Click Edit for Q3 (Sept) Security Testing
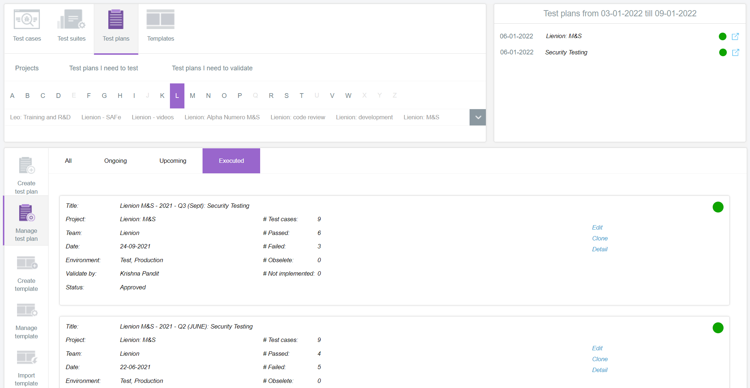 597,227
